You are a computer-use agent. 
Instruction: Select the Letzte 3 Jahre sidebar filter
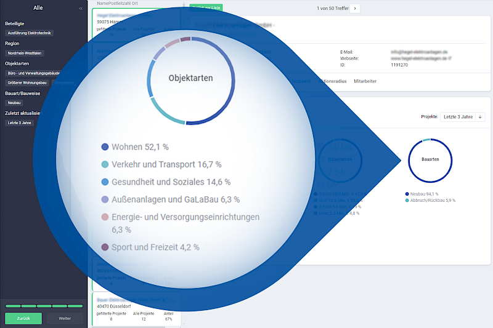[x=18, y=122]
